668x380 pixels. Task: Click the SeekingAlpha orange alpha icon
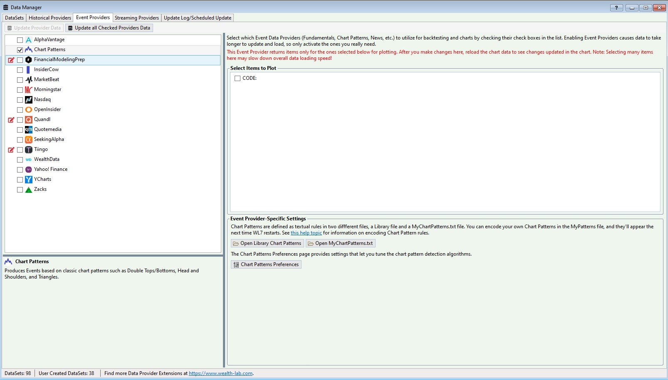coord(29,140)
